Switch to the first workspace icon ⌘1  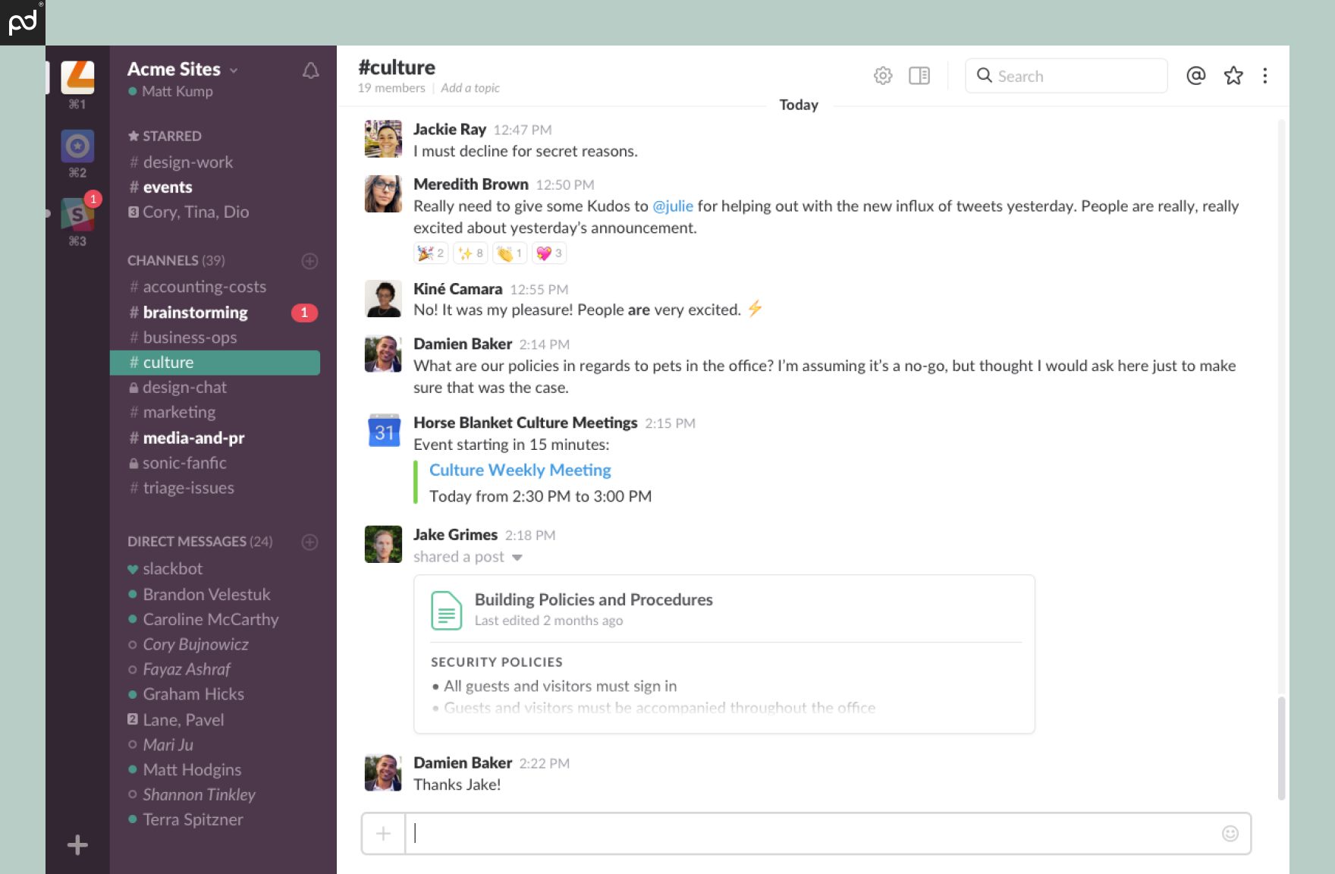[x=77, y=77]
